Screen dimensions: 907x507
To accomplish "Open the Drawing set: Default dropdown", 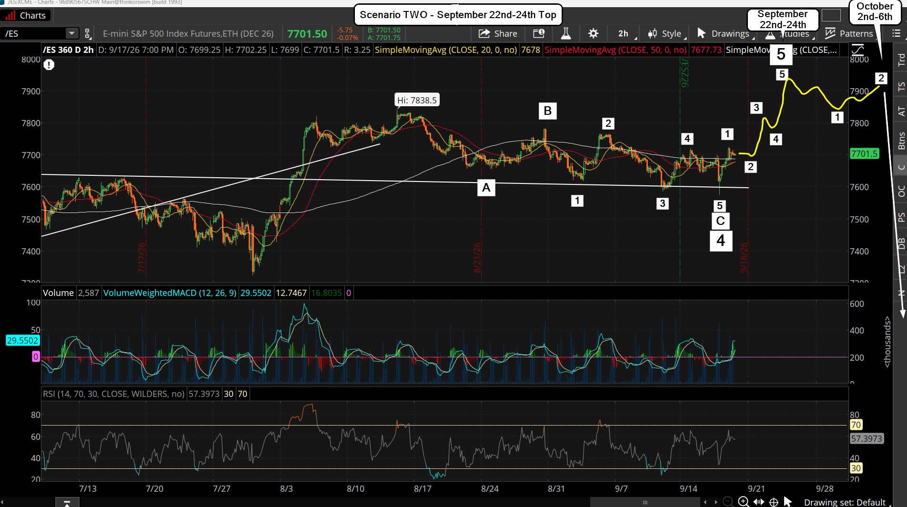I will (x=844, y=502).
